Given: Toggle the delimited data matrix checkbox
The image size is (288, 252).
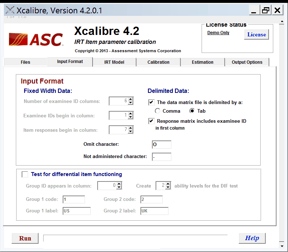Looking at the screenshot, I should [x=152, y=102].
